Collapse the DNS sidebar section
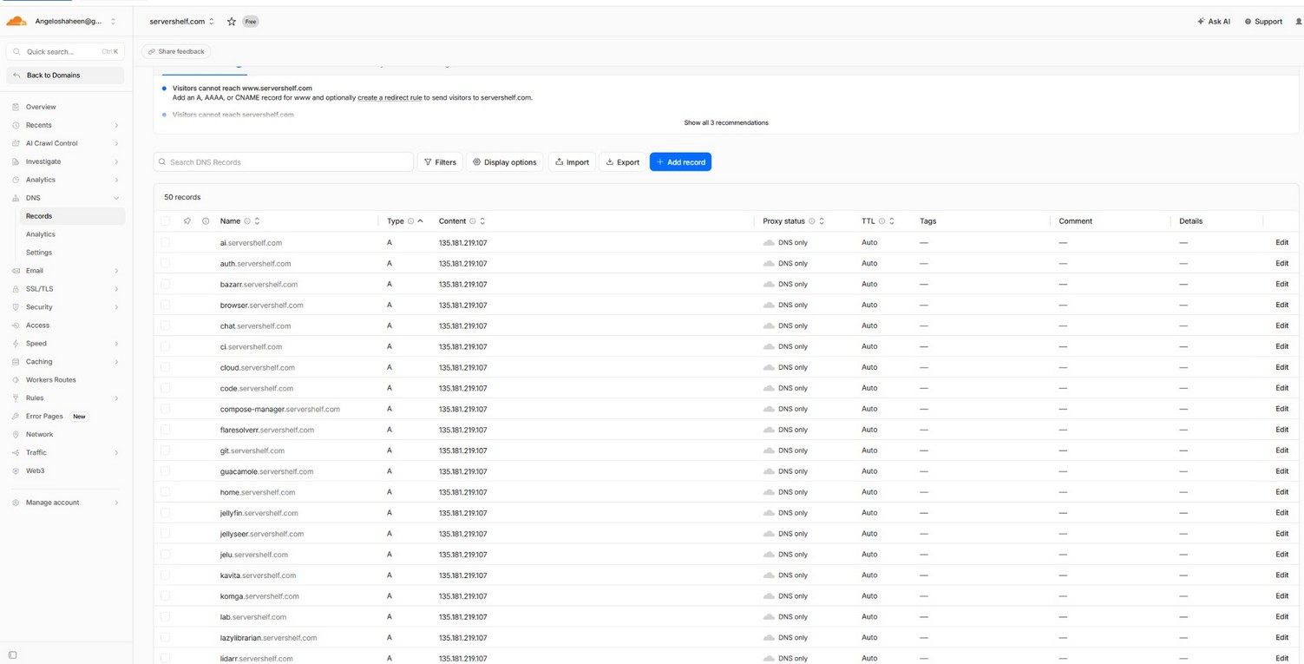This screenshot has width=1304, height=664. 116,198
